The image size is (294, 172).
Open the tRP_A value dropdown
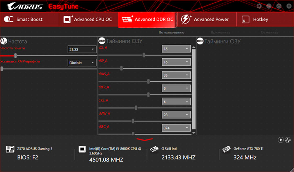[176, 62]
